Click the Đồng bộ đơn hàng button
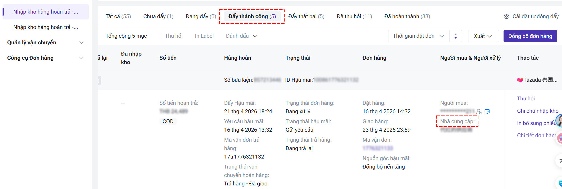This screenshot has width=562, height=189. (x=530, y=36)
